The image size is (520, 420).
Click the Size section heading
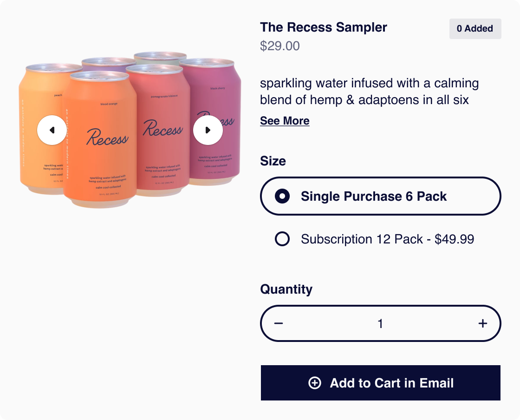pyautogui.click(x=273, y=161)
